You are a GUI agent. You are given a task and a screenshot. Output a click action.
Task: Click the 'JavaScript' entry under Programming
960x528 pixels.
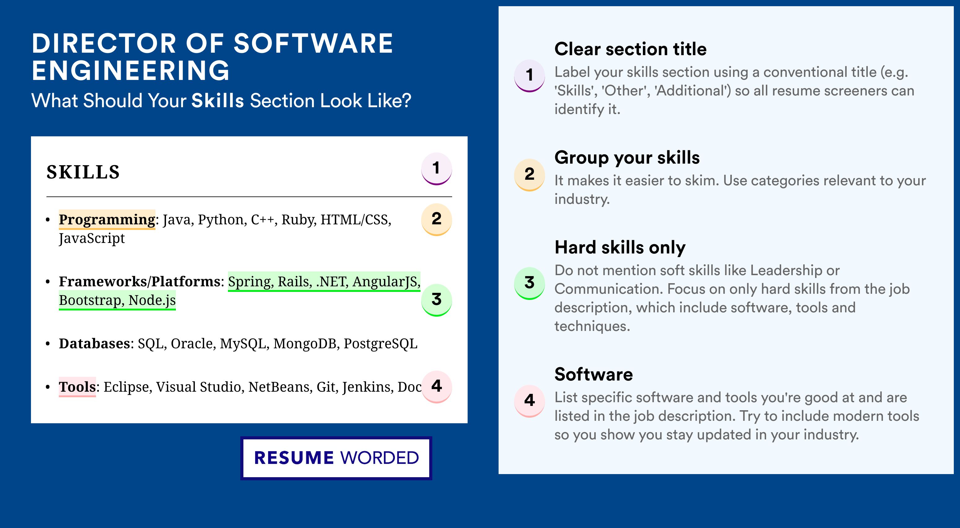click(x=92, y=238)
